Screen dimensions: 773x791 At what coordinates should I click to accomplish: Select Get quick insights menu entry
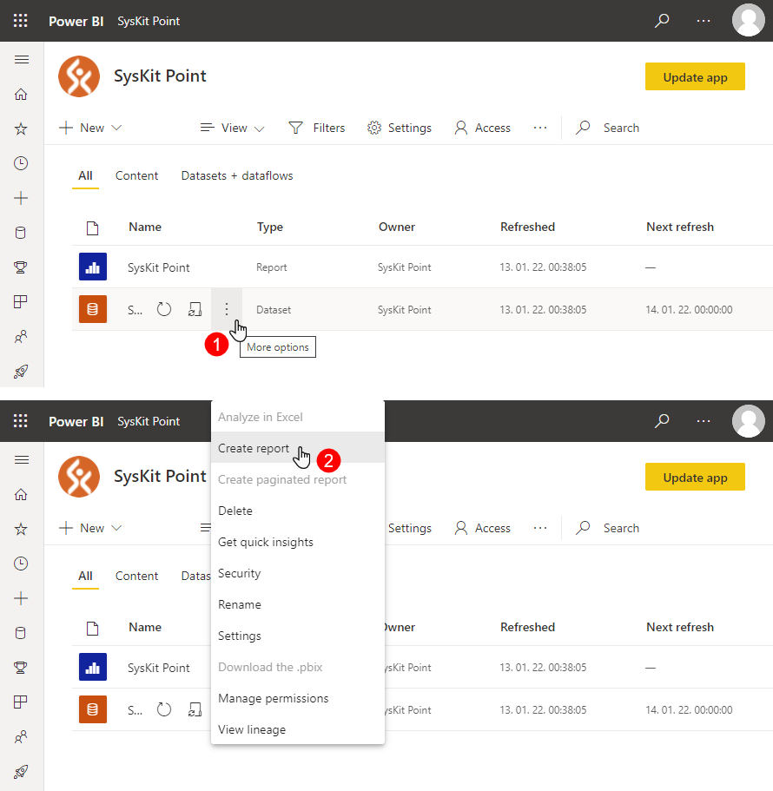(298, 541)
